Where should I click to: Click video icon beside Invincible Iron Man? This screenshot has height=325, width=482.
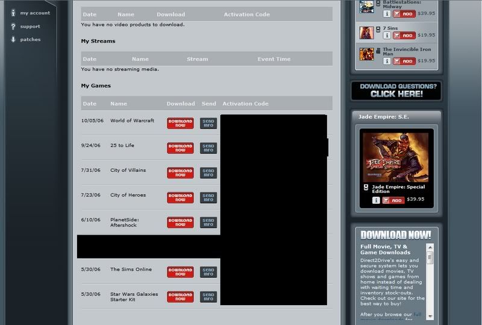tap(378, 50)
